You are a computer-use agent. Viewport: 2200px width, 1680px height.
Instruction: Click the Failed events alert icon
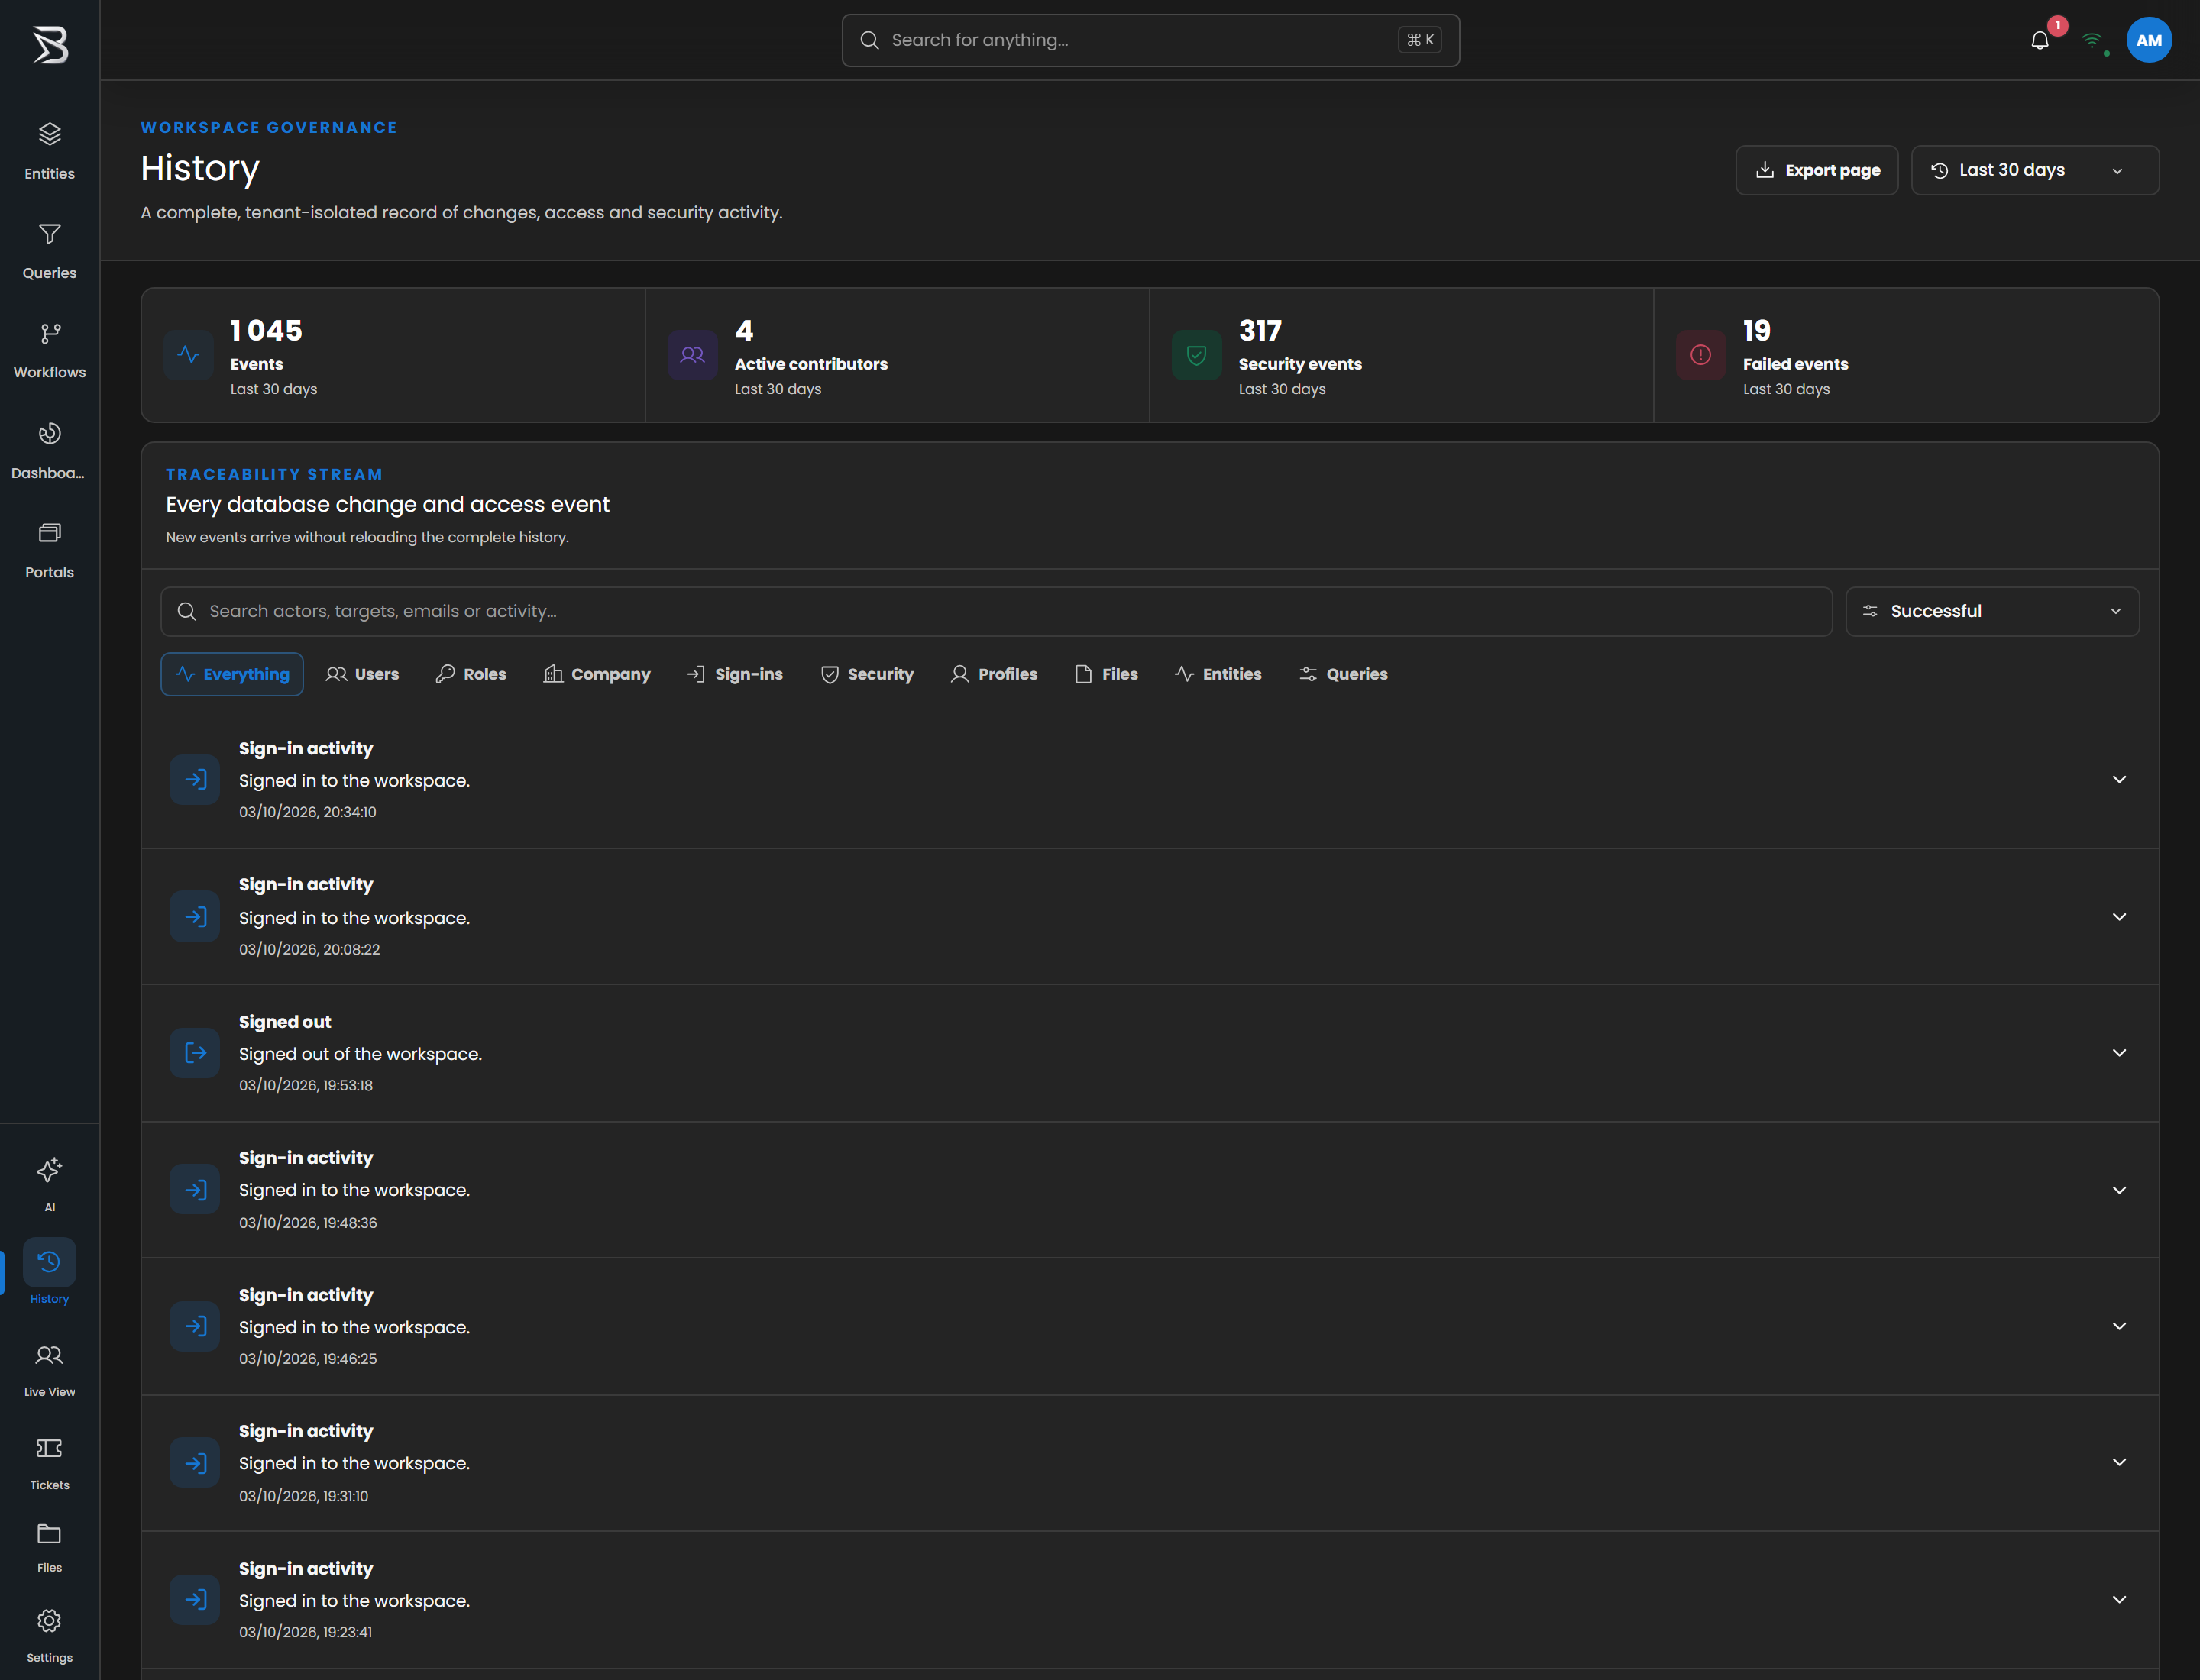[1700, 355]
